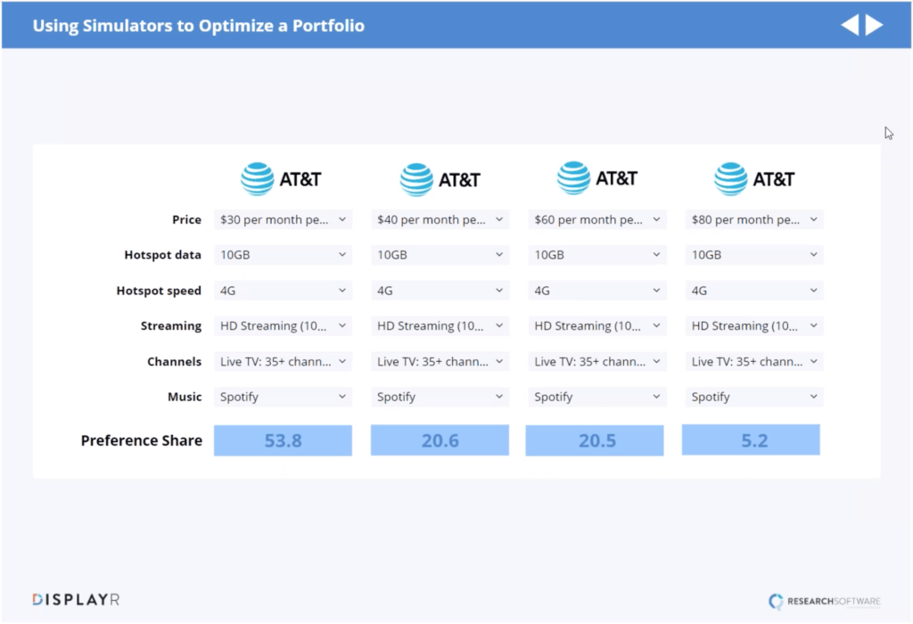913x624 pixels.
Task: Open first column Spotify music dropdown
Action: click(x=284, y=397)
